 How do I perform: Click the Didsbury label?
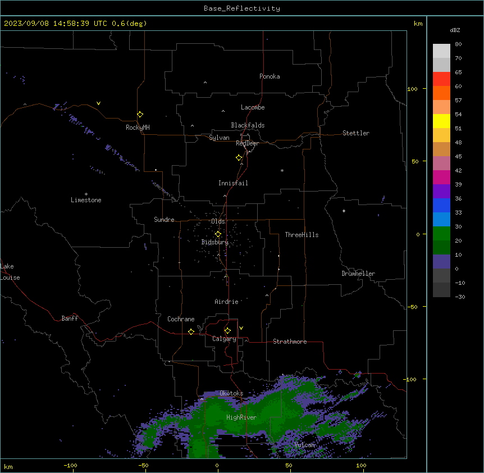click(x=214, y=242)
